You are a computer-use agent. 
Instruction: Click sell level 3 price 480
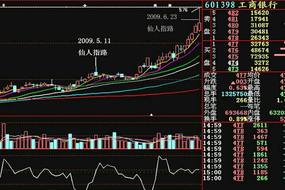(233, 25)
